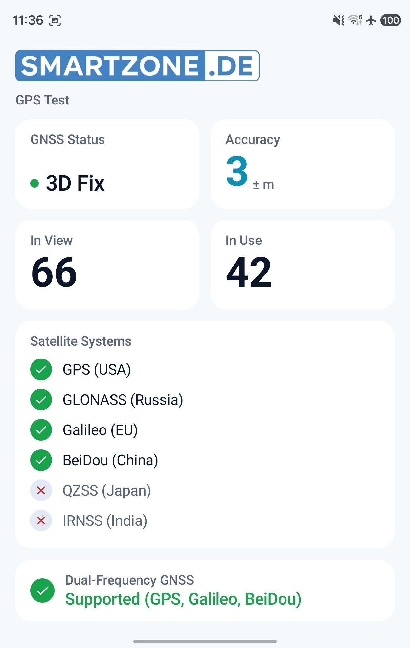Tap the battery 100 indicator
Screen dimensions: 410x648
(x=391, y=20)
